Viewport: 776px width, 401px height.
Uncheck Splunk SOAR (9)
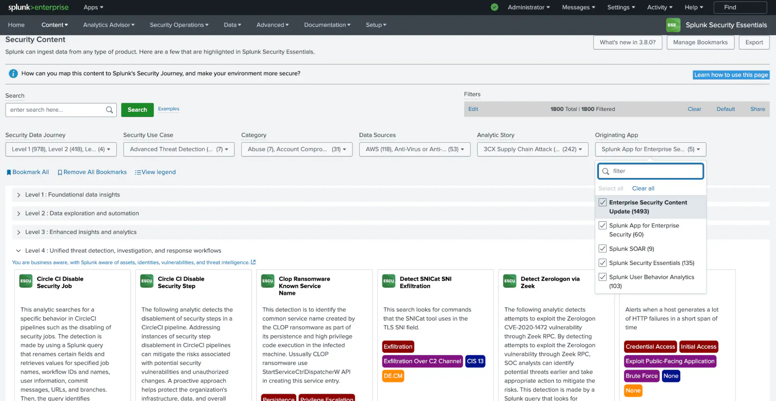(602, 249)
